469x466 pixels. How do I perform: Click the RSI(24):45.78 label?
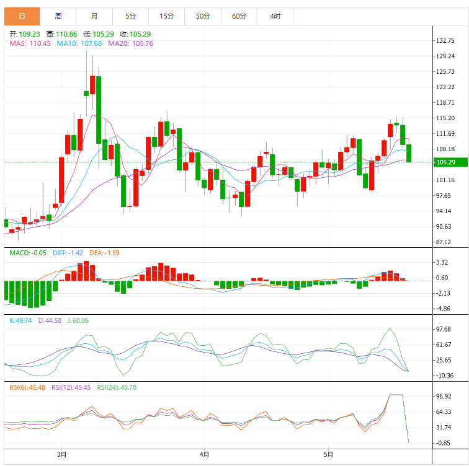(117, 387)
